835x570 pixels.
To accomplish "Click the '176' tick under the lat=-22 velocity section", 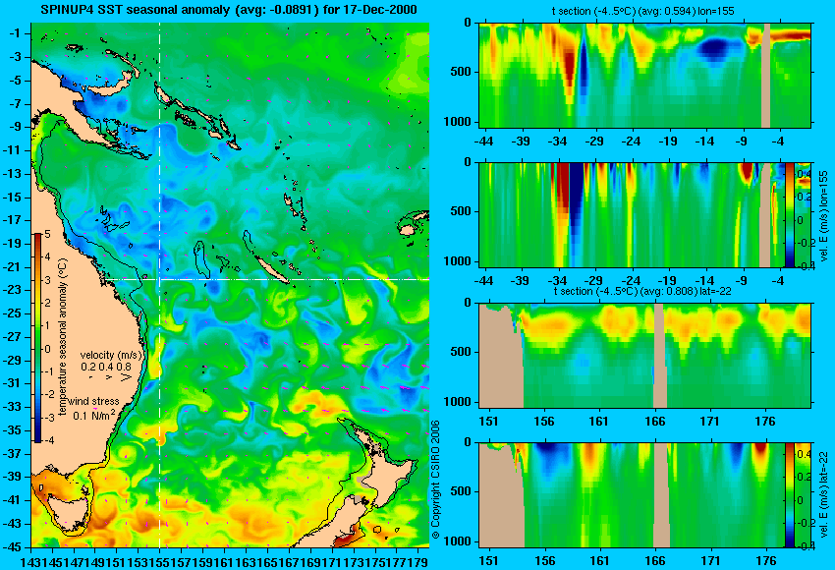I will click(x=766, y=561).
